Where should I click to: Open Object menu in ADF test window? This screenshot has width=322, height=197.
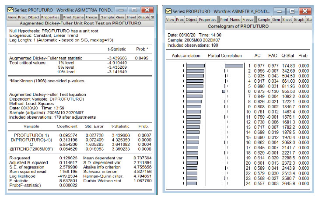pyautogui.click(x=34, y=17)
